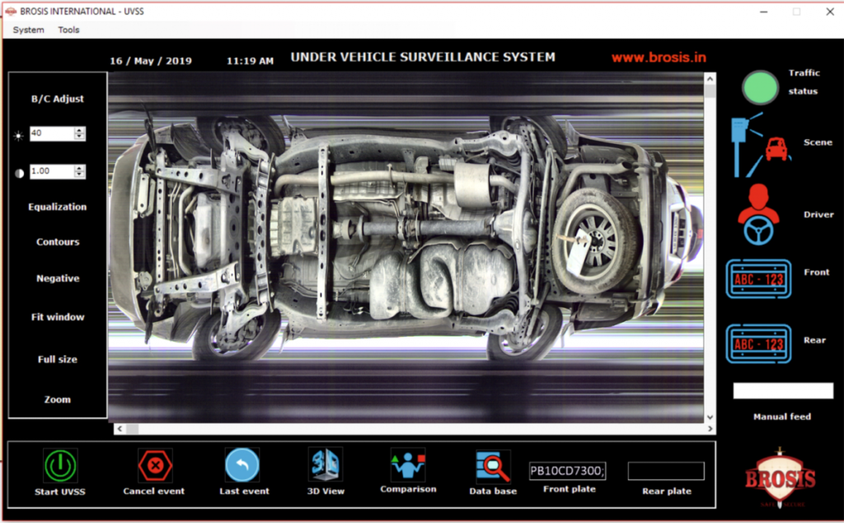Image resolution: width=844 pixels, height=523 pixels.
Task: Enable Equalization on the image
Action: (56, 207)
